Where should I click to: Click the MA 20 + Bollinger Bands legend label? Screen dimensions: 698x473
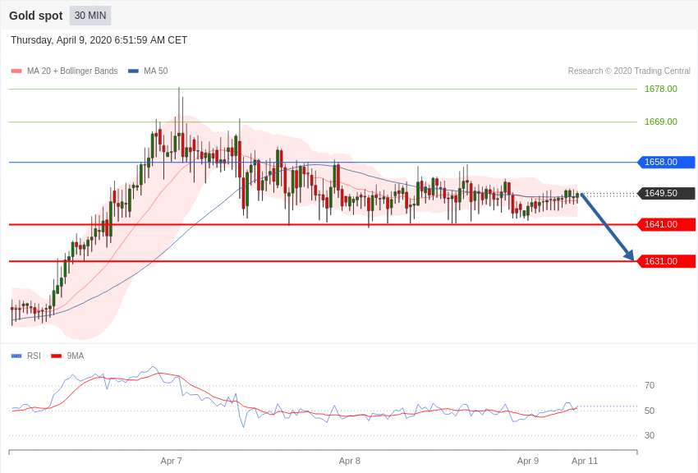coord(72,71)
